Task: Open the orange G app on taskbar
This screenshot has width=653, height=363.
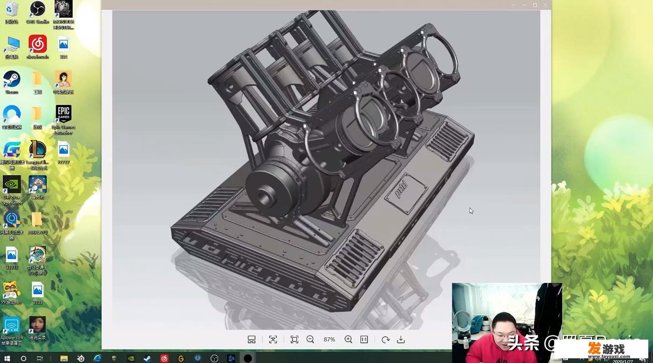Action: [181, 358]
